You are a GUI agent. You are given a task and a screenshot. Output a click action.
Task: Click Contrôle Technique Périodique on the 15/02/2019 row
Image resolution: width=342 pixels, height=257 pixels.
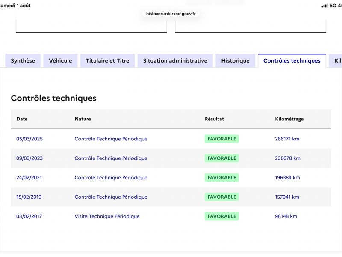111,197
